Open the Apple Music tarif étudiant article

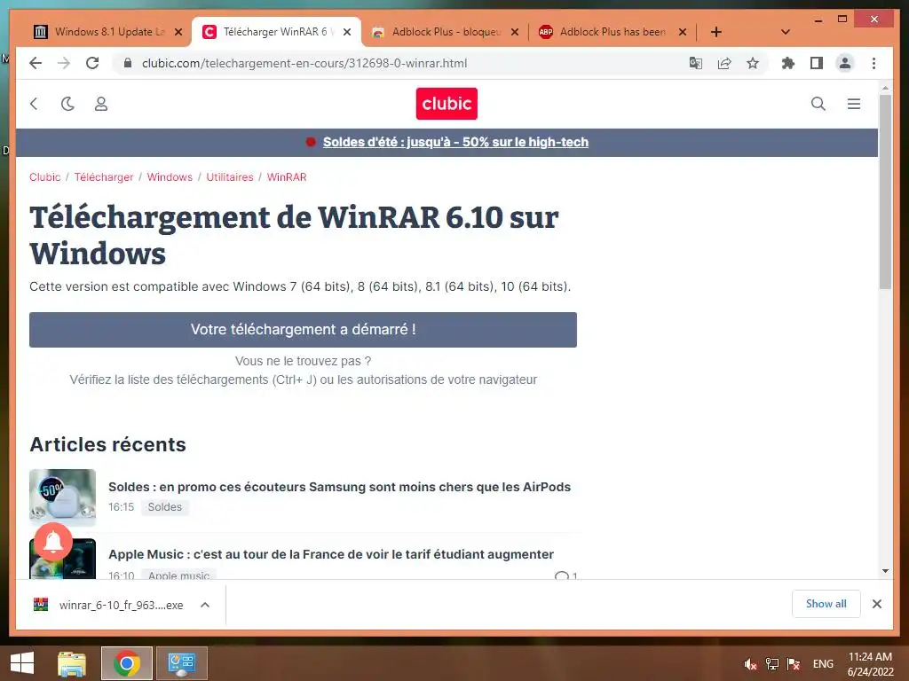pos(330,554)
